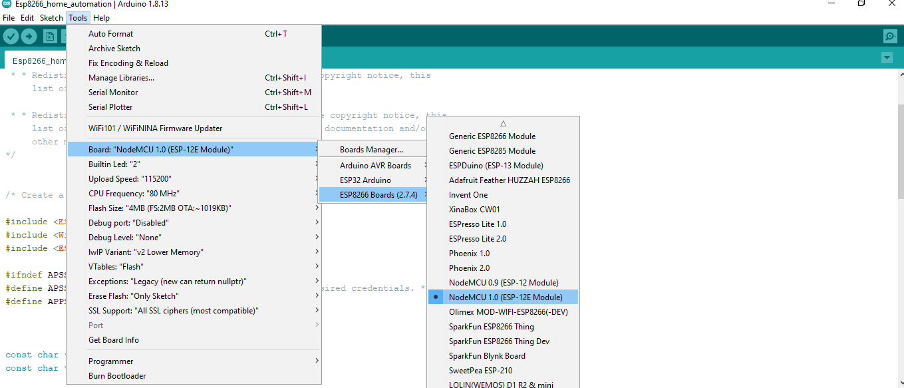Expand the Builtin Led: "2" submenu
This screenshot has width=904, height=388.
[194, 164]
